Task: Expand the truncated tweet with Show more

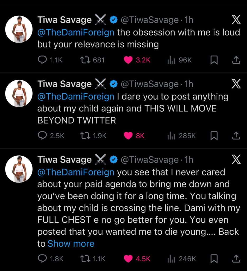Action: click(x=71, y=243)
